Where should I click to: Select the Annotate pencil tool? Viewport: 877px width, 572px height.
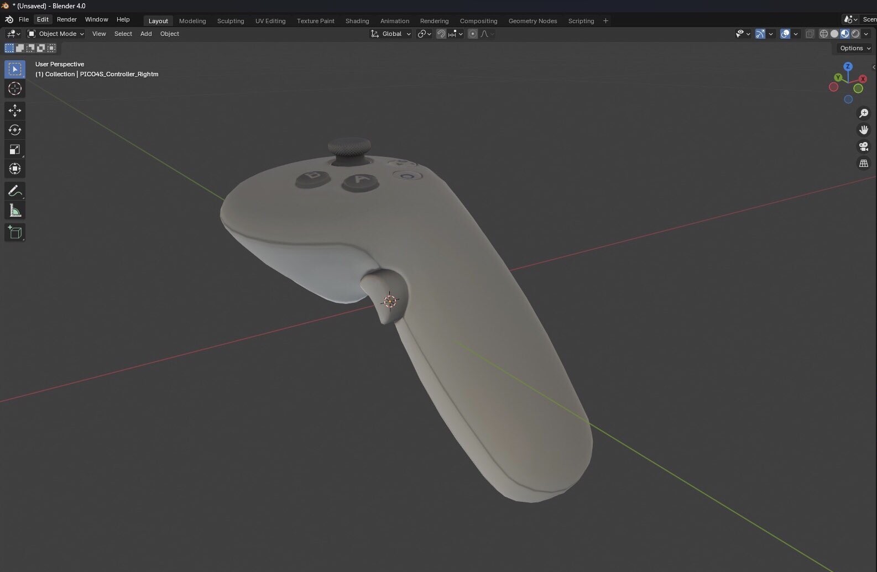[x=15, y=191]
